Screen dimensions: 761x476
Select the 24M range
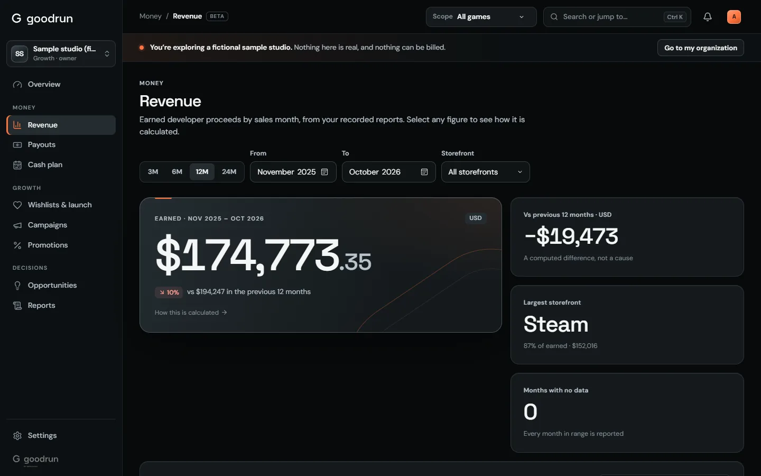pyautogui.click(x=229, y=172)
